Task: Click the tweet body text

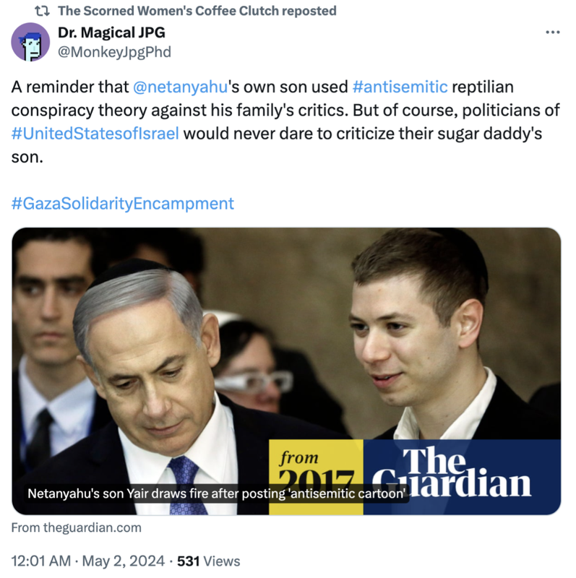Action: (x=285, y=121)
